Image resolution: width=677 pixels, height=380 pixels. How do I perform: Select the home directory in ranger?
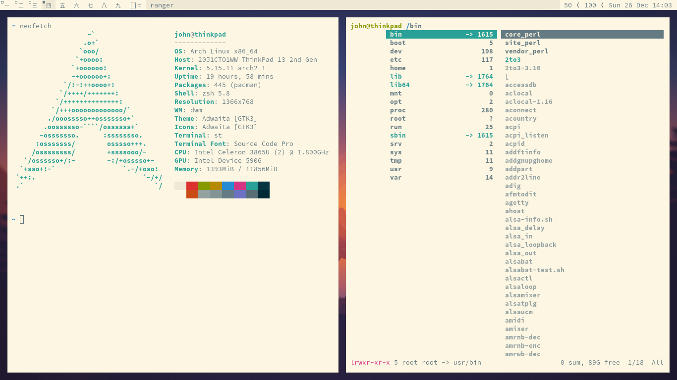tap(442, 68)
